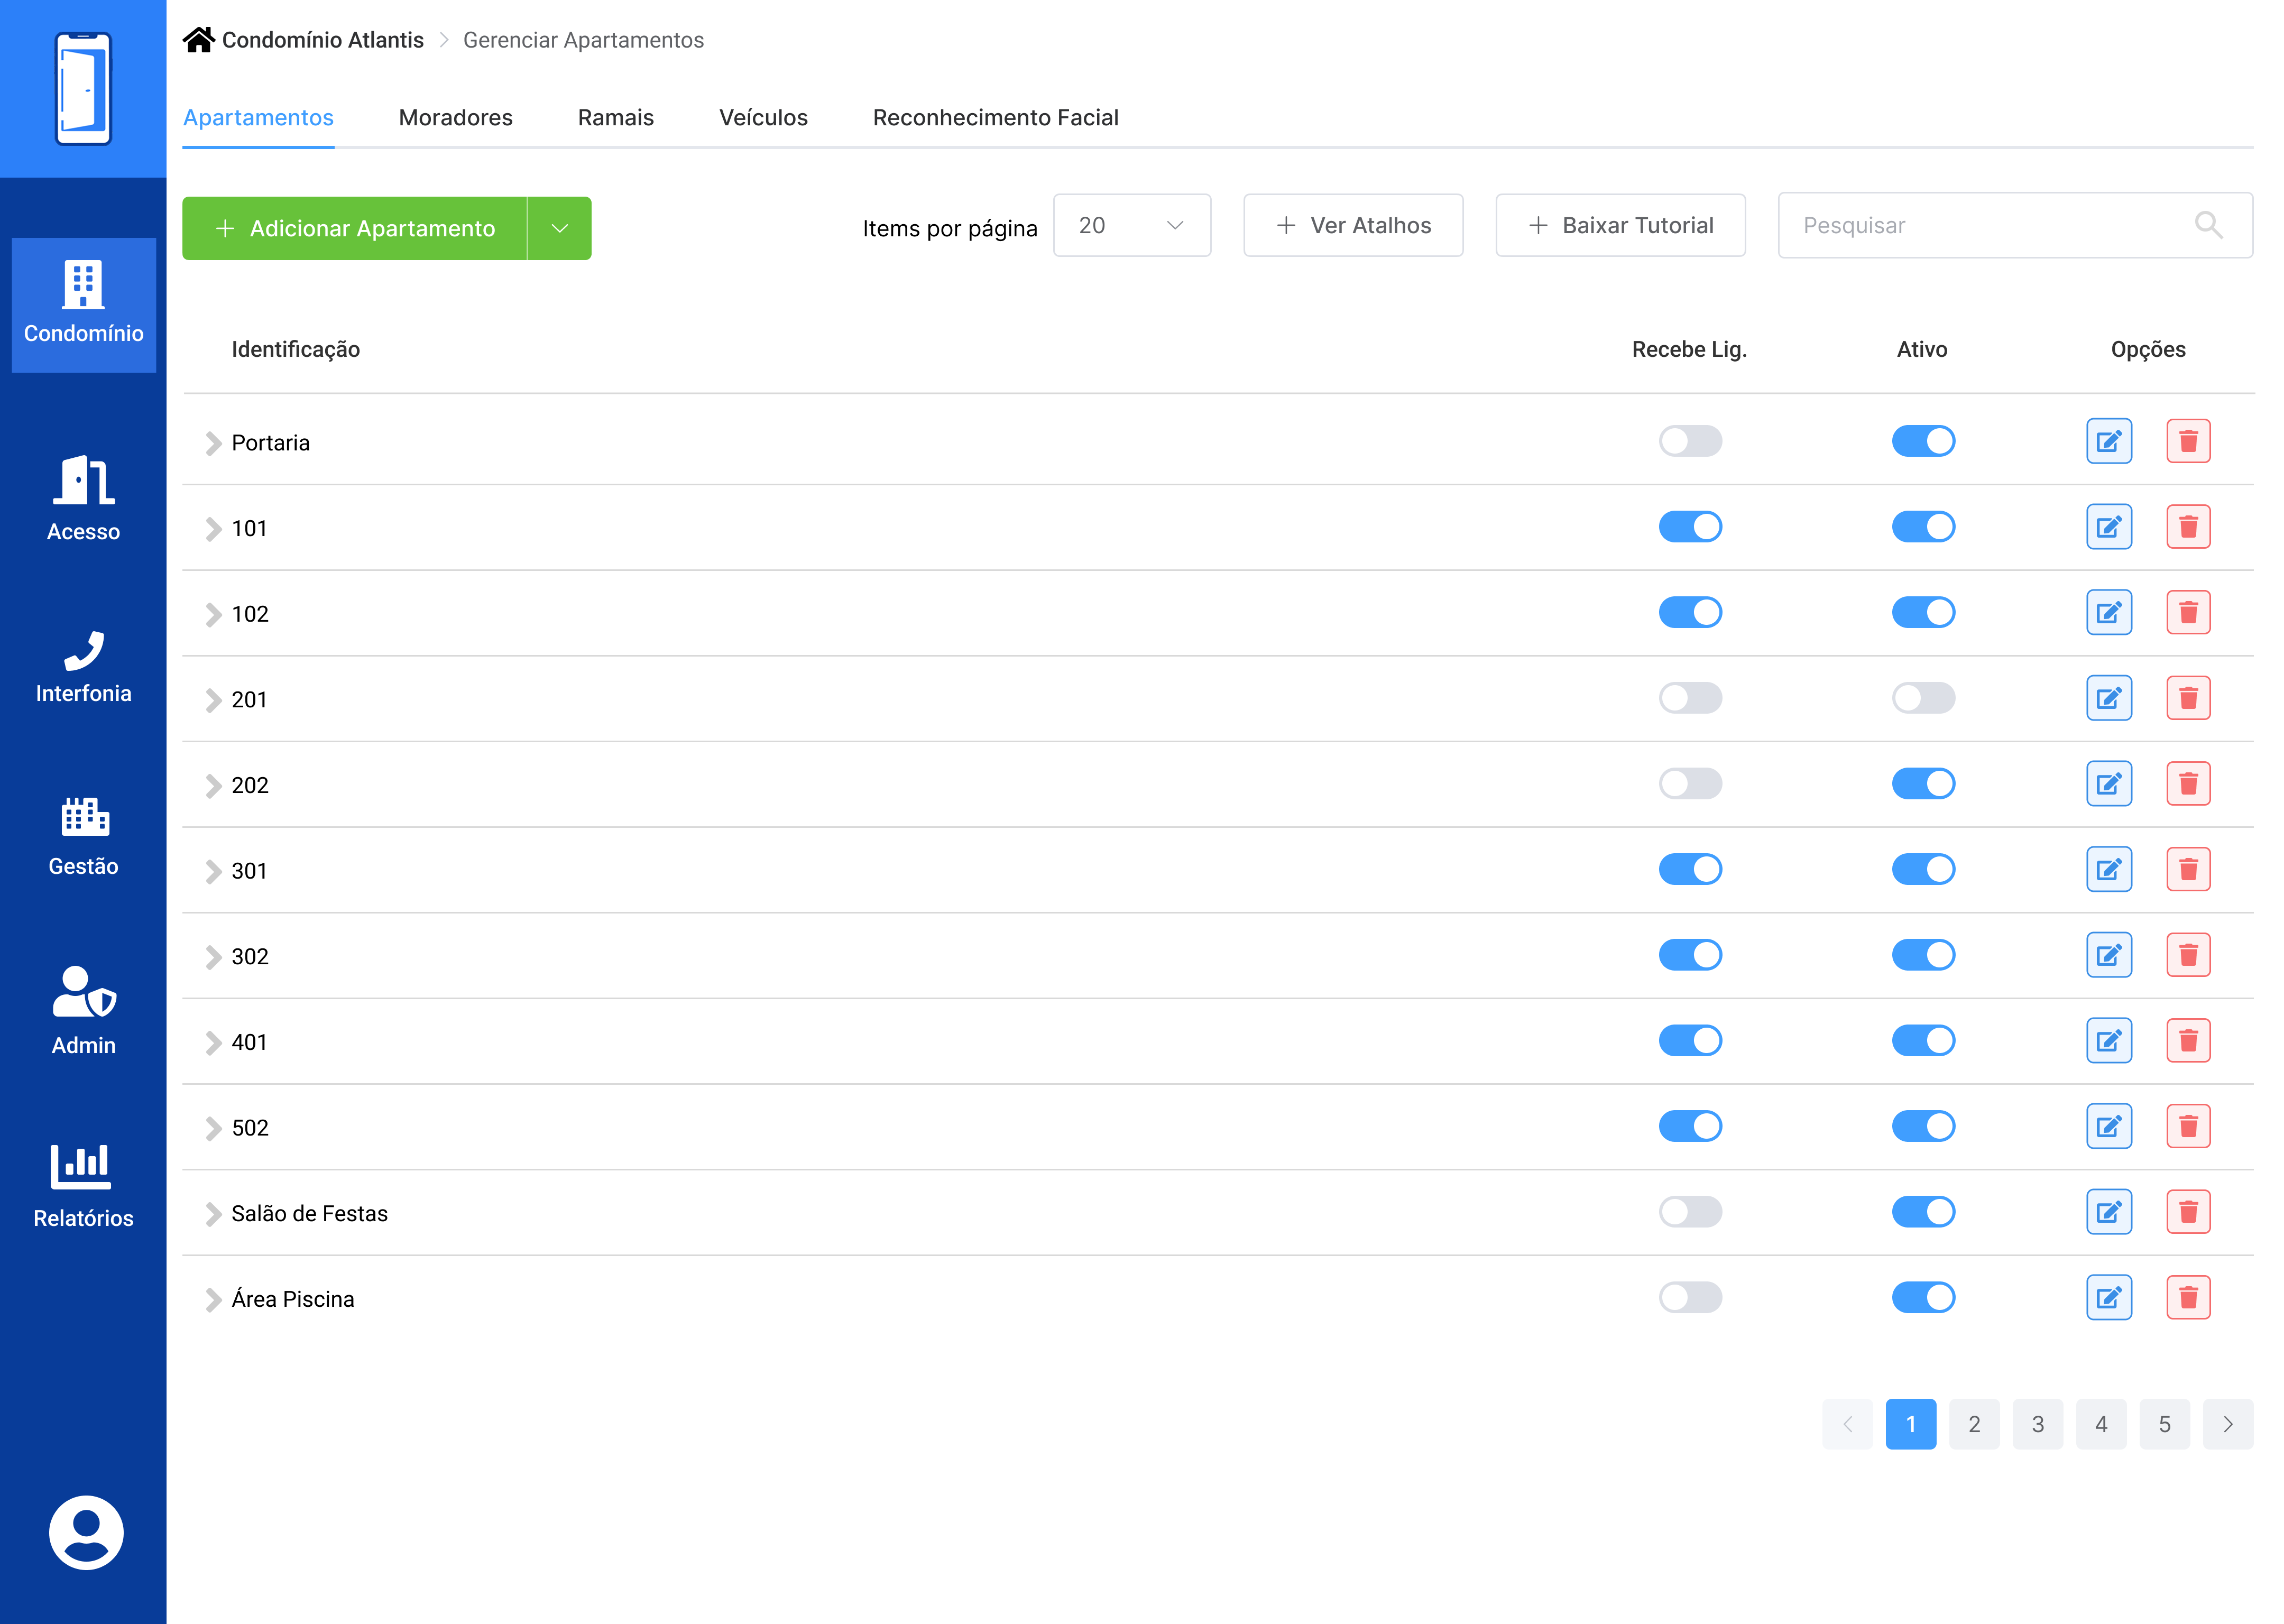Go to Gestão in sidebar
Image resolution: width=2284 pixels, height=1624 pixels.
pos(83,836)
